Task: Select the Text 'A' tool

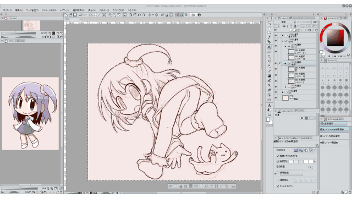Action: point(269,105)
